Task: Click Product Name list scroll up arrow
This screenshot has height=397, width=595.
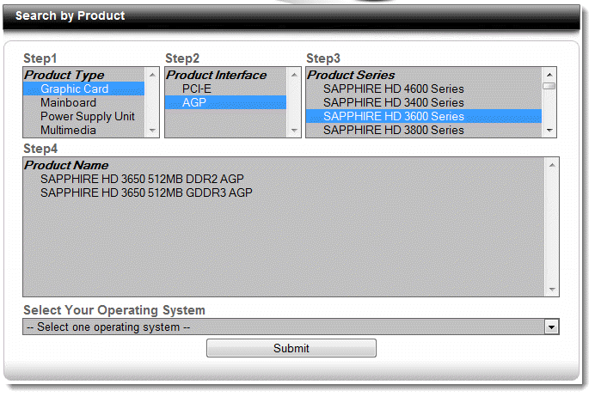Action: pos(552,165)
